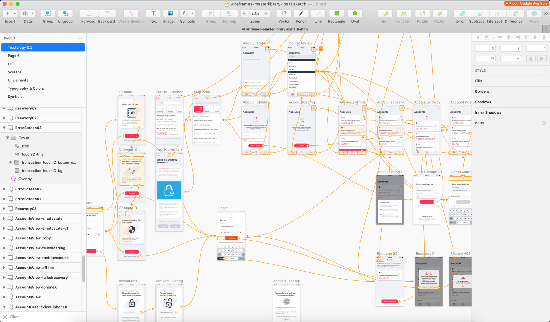The height and width of the screenshot is (322, 550).
Task: Switch to Page 6
Action: (x=43, y=56)
